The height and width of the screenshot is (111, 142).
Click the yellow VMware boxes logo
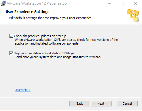click(133, 15)
